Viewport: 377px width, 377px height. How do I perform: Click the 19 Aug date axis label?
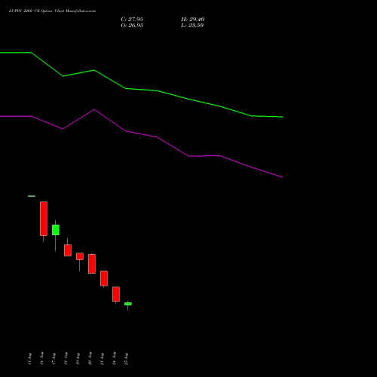pyautogui.click(x=78, y=359)
